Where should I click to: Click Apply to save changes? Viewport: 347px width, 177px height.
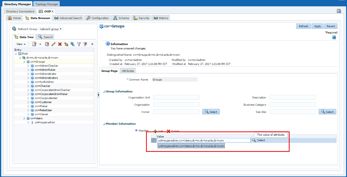point(317,26)
